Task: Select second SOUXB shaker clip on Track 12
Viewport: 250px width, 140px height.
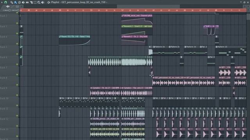Action: point(133,122)
